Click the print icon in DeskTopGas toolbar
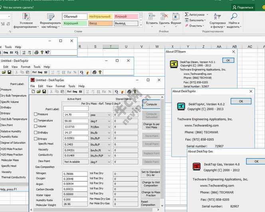Viewport: 265px width, 212px height. (x=129, y=92)
